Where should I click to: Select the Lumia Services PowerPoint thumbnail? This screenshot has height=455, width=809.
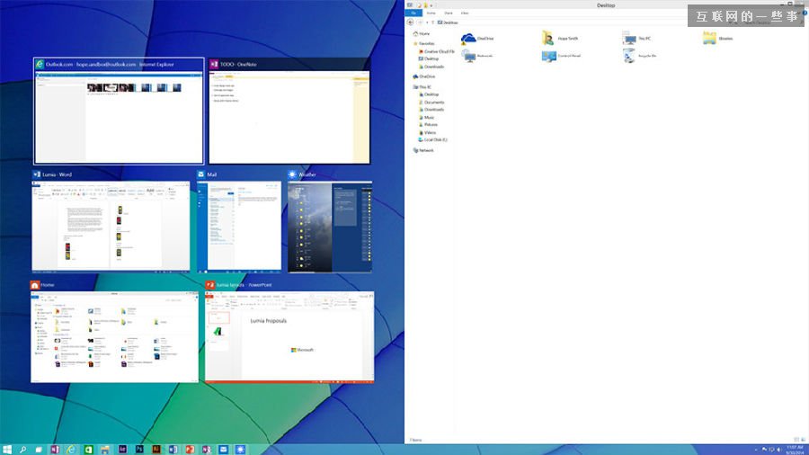289,332
